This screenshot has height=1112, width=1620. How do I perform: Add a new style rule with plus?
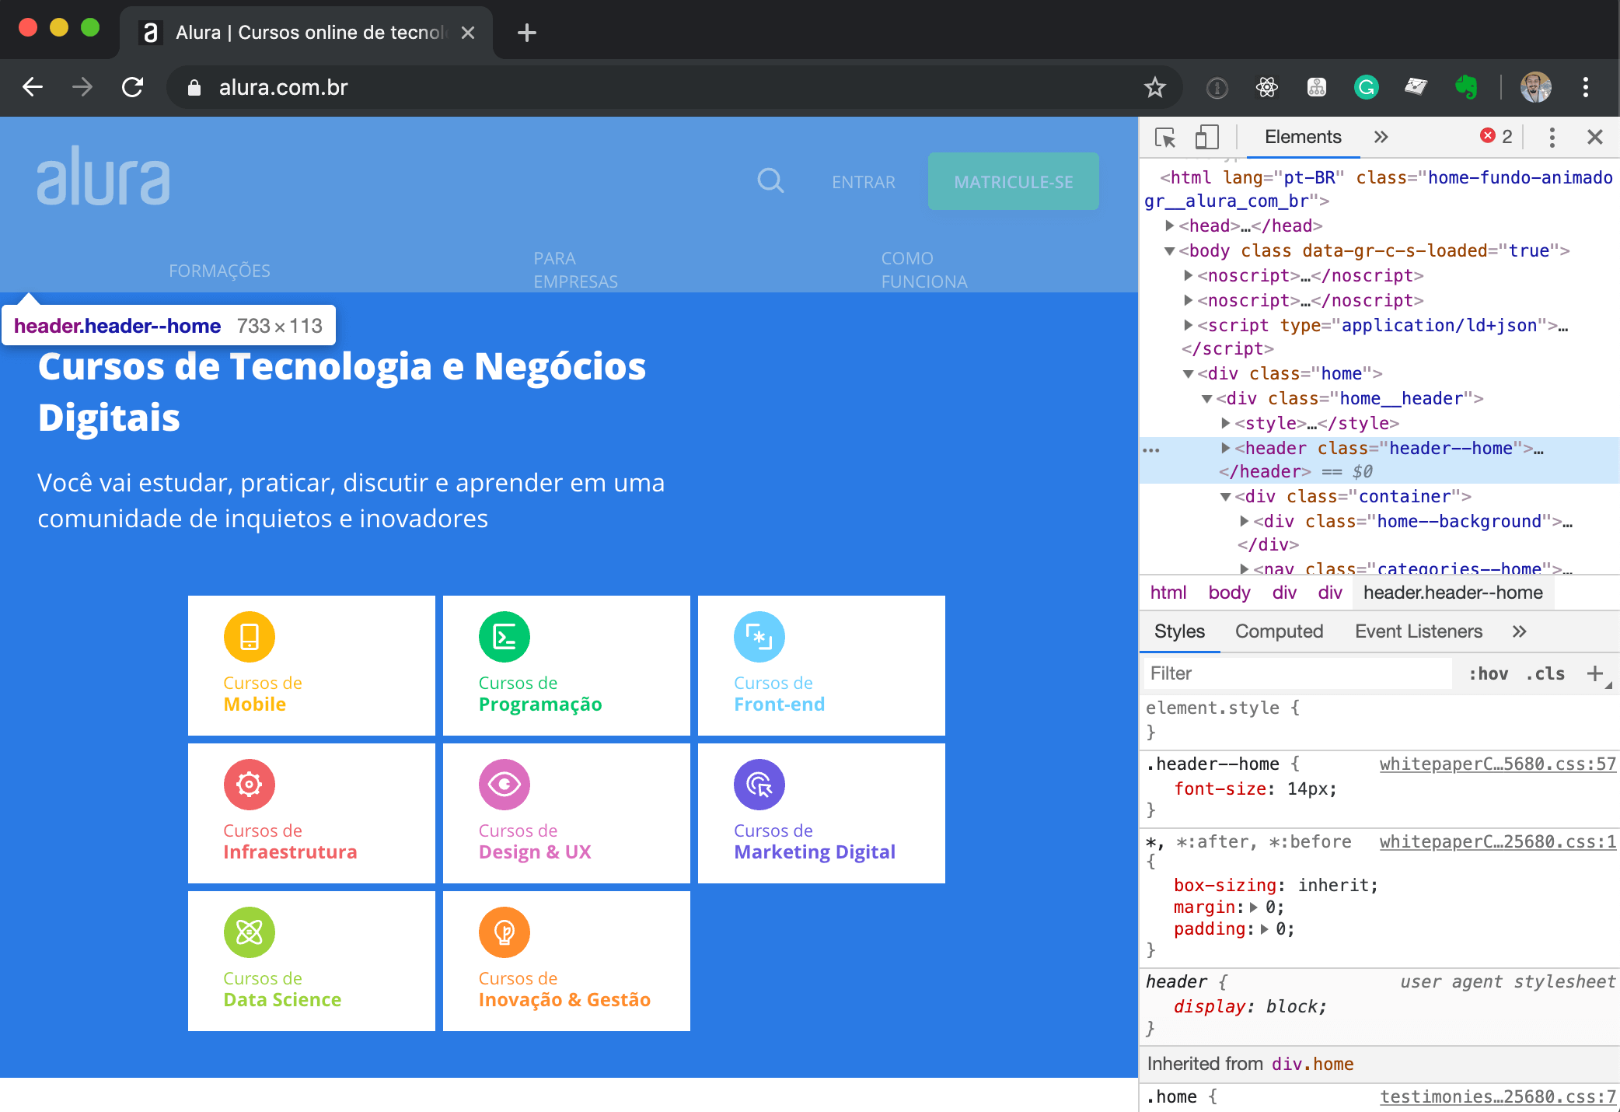pos(1594,673)
